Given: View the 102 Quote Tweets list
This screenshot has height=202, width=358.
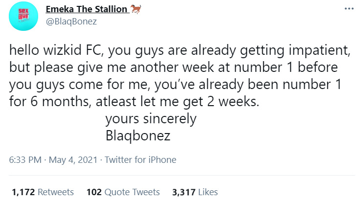Looking at the screenshot, I should [123, 192].
